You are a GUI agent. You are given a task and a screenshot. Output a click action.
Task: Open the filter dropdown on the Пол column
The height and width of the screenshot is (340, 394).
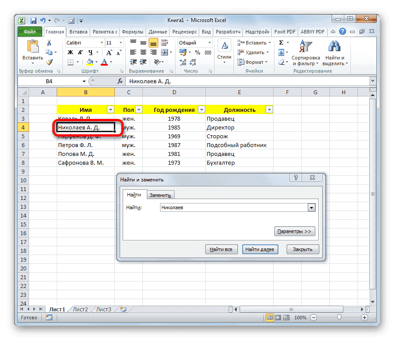tap(138, 109)
